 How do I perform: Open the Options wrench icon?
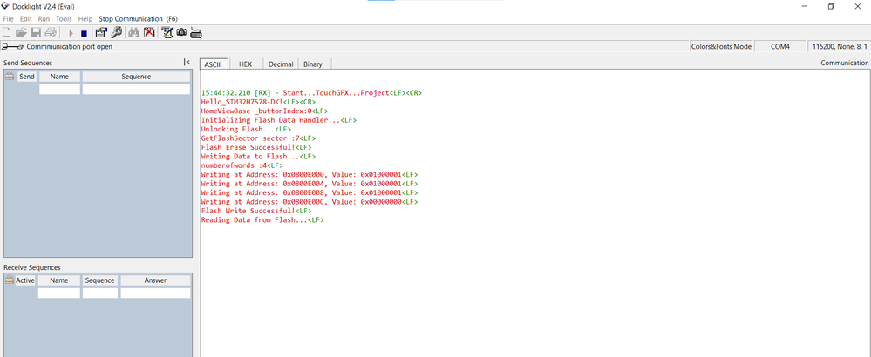[x=116, y=33]
